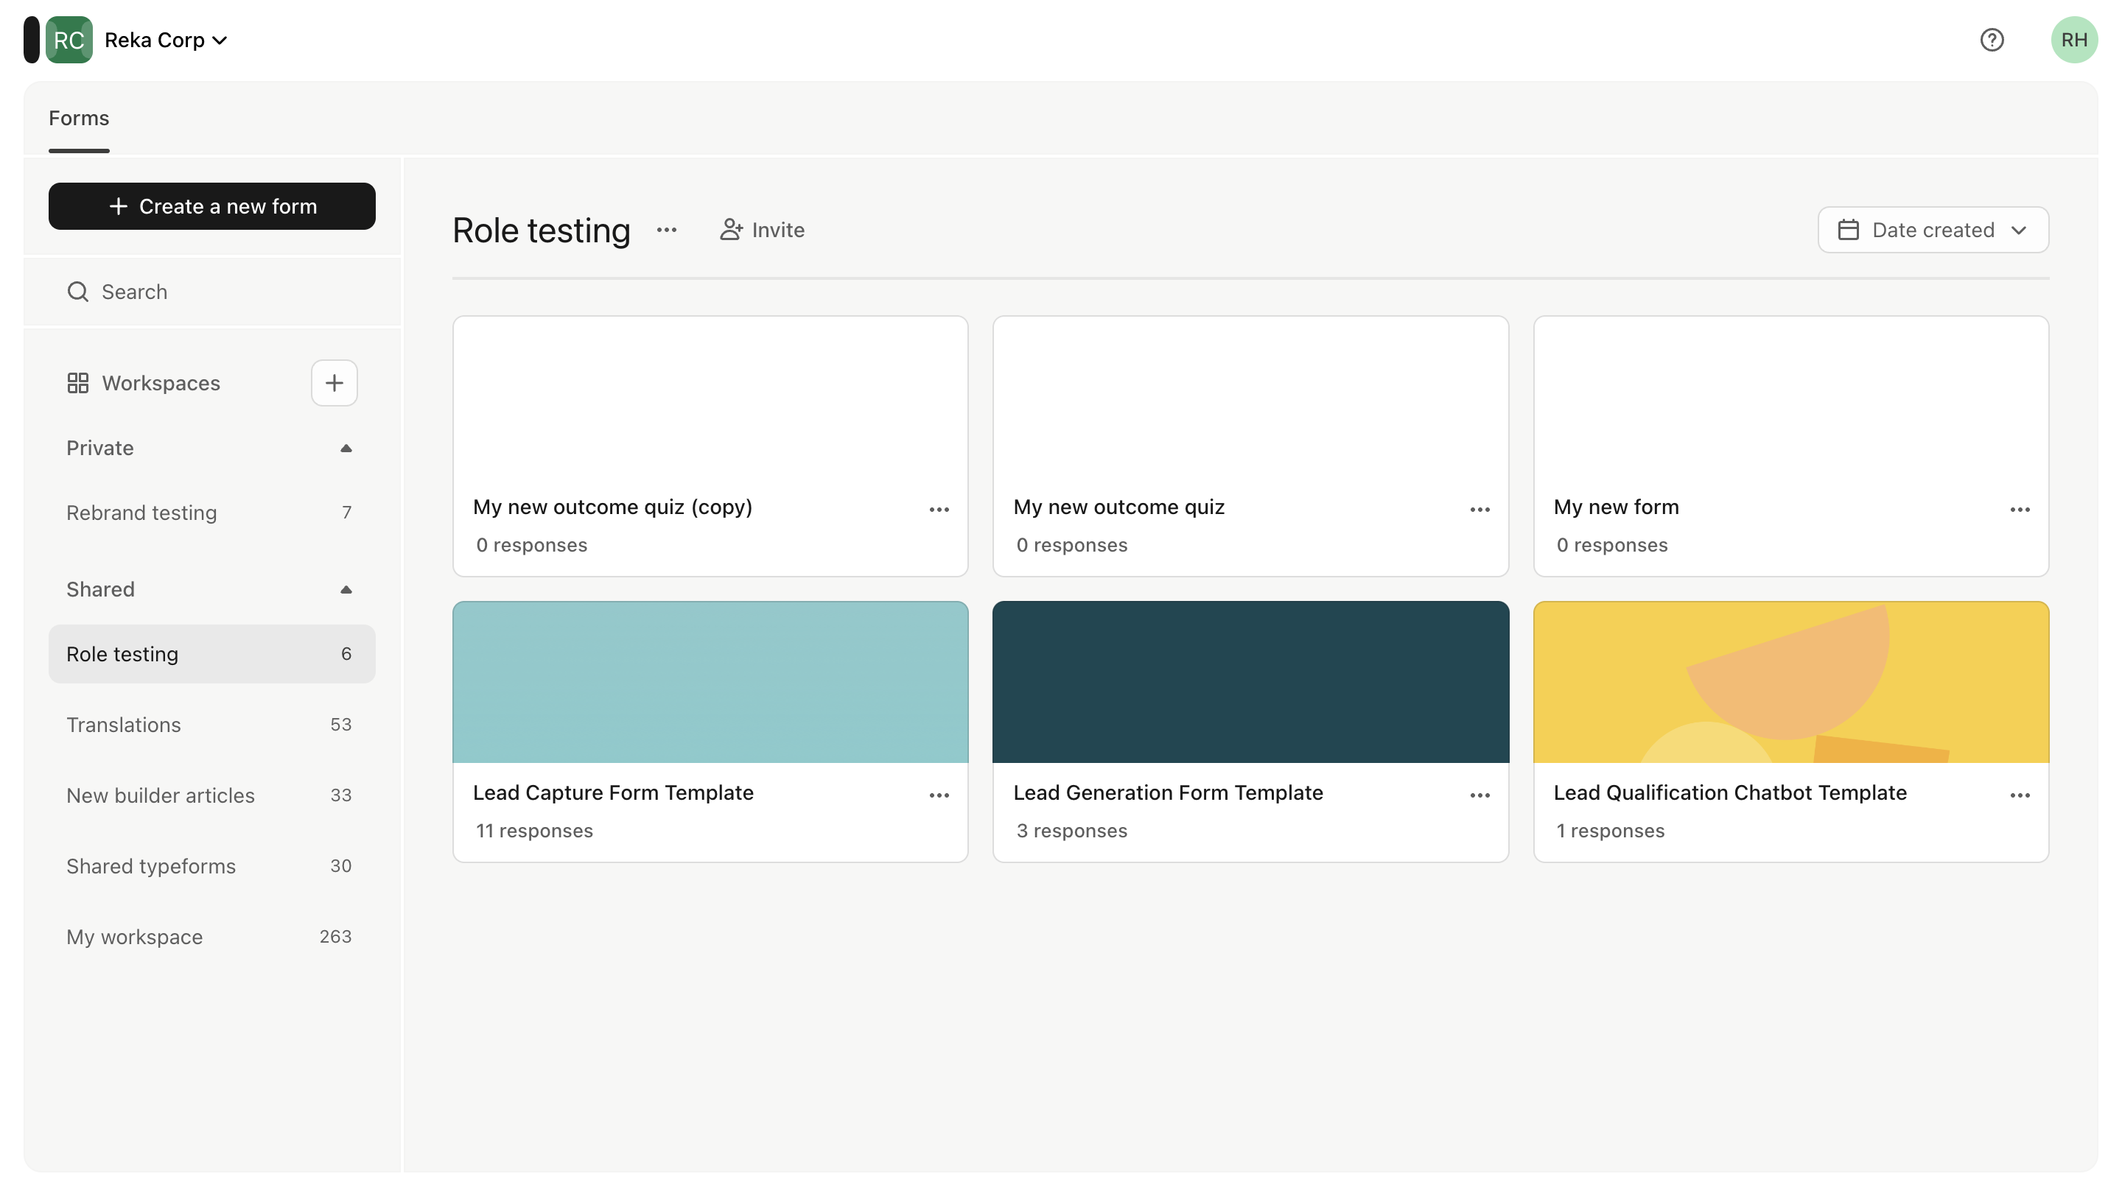The width and height of the screenshot is (2122, 1196).
Task: Click Create a new form button
Action: point(211,205)
